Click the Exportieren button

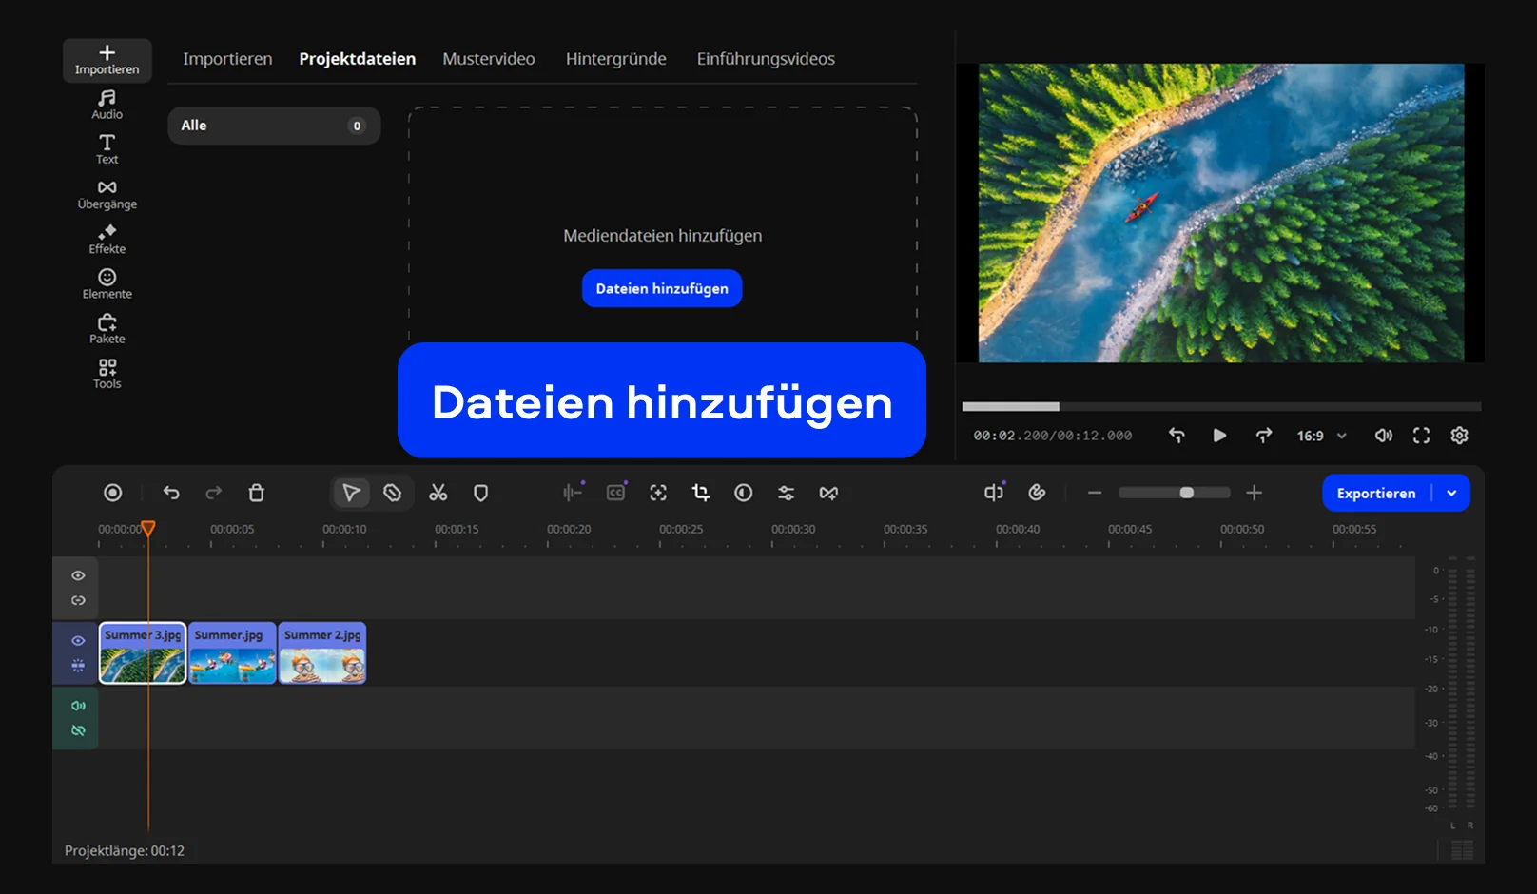coord(1375,493)
